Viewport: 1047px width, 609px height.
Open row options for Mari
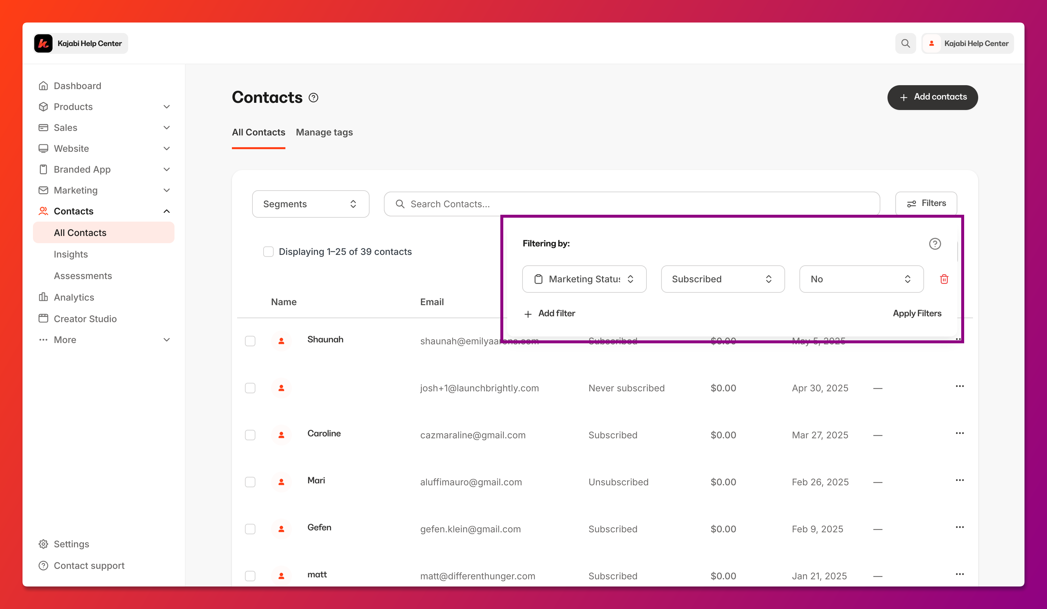click(960, 480)
